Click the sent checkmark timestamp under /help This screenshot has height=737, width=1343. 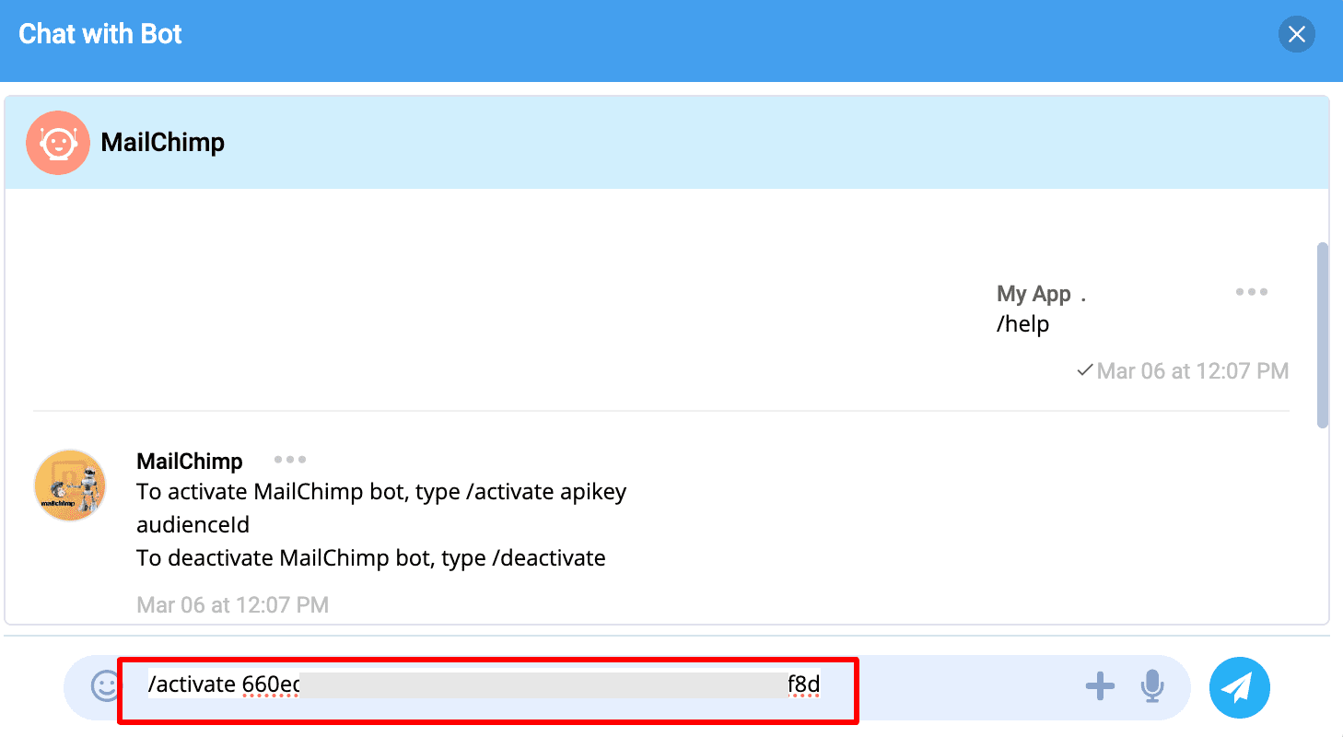click(1183, 371)
